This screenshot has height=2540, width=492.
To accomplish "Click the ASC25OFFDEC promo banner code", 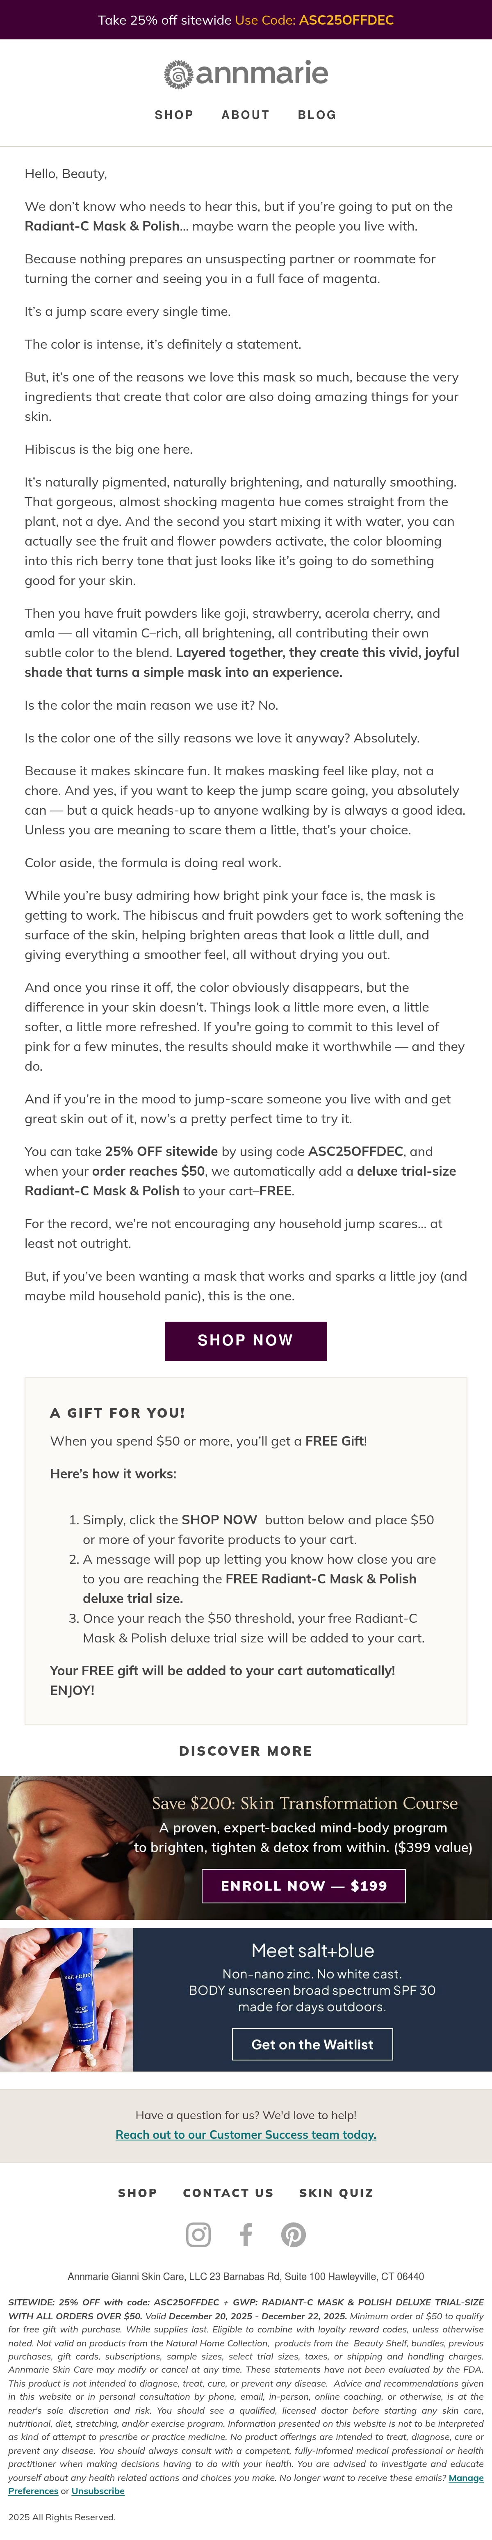I will [x=346, y=20].
